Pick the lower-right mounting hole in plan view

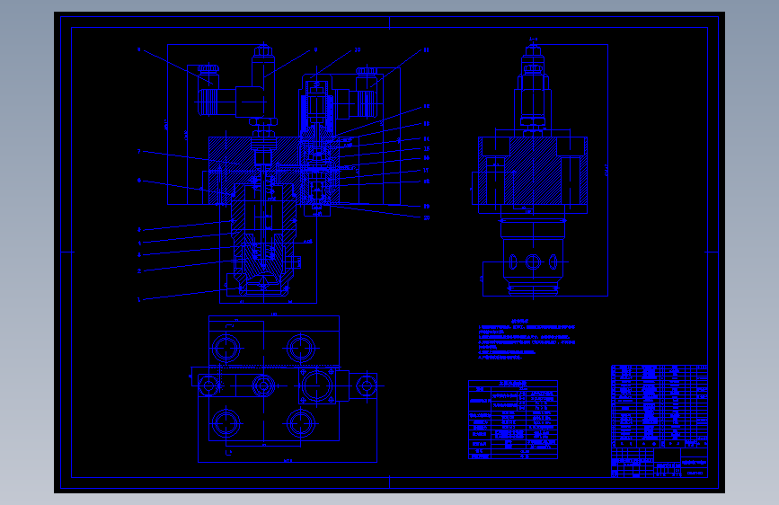pyautogui.click(x=301, y=423)
